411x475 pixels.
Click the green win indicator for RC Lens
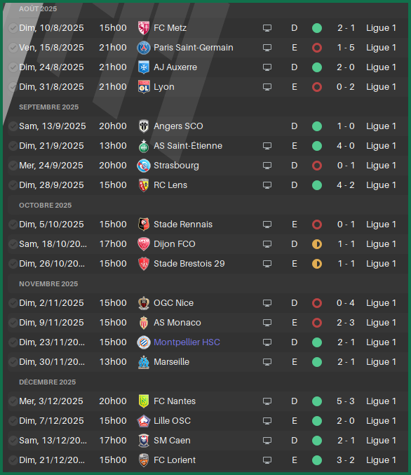[x=317, y=185]
